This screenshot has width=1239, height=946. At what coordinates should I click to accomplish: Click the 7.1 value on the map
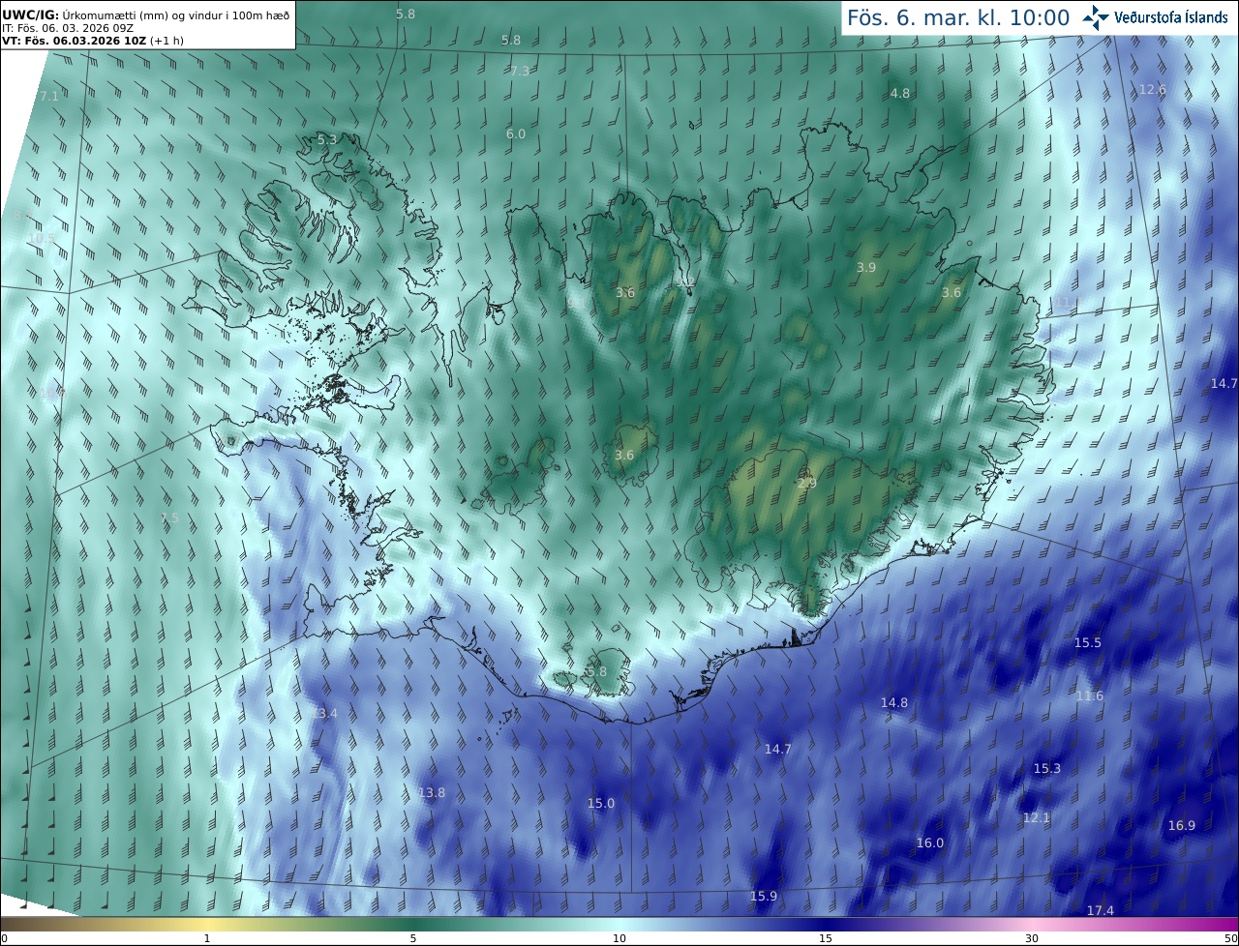point(48,97)
